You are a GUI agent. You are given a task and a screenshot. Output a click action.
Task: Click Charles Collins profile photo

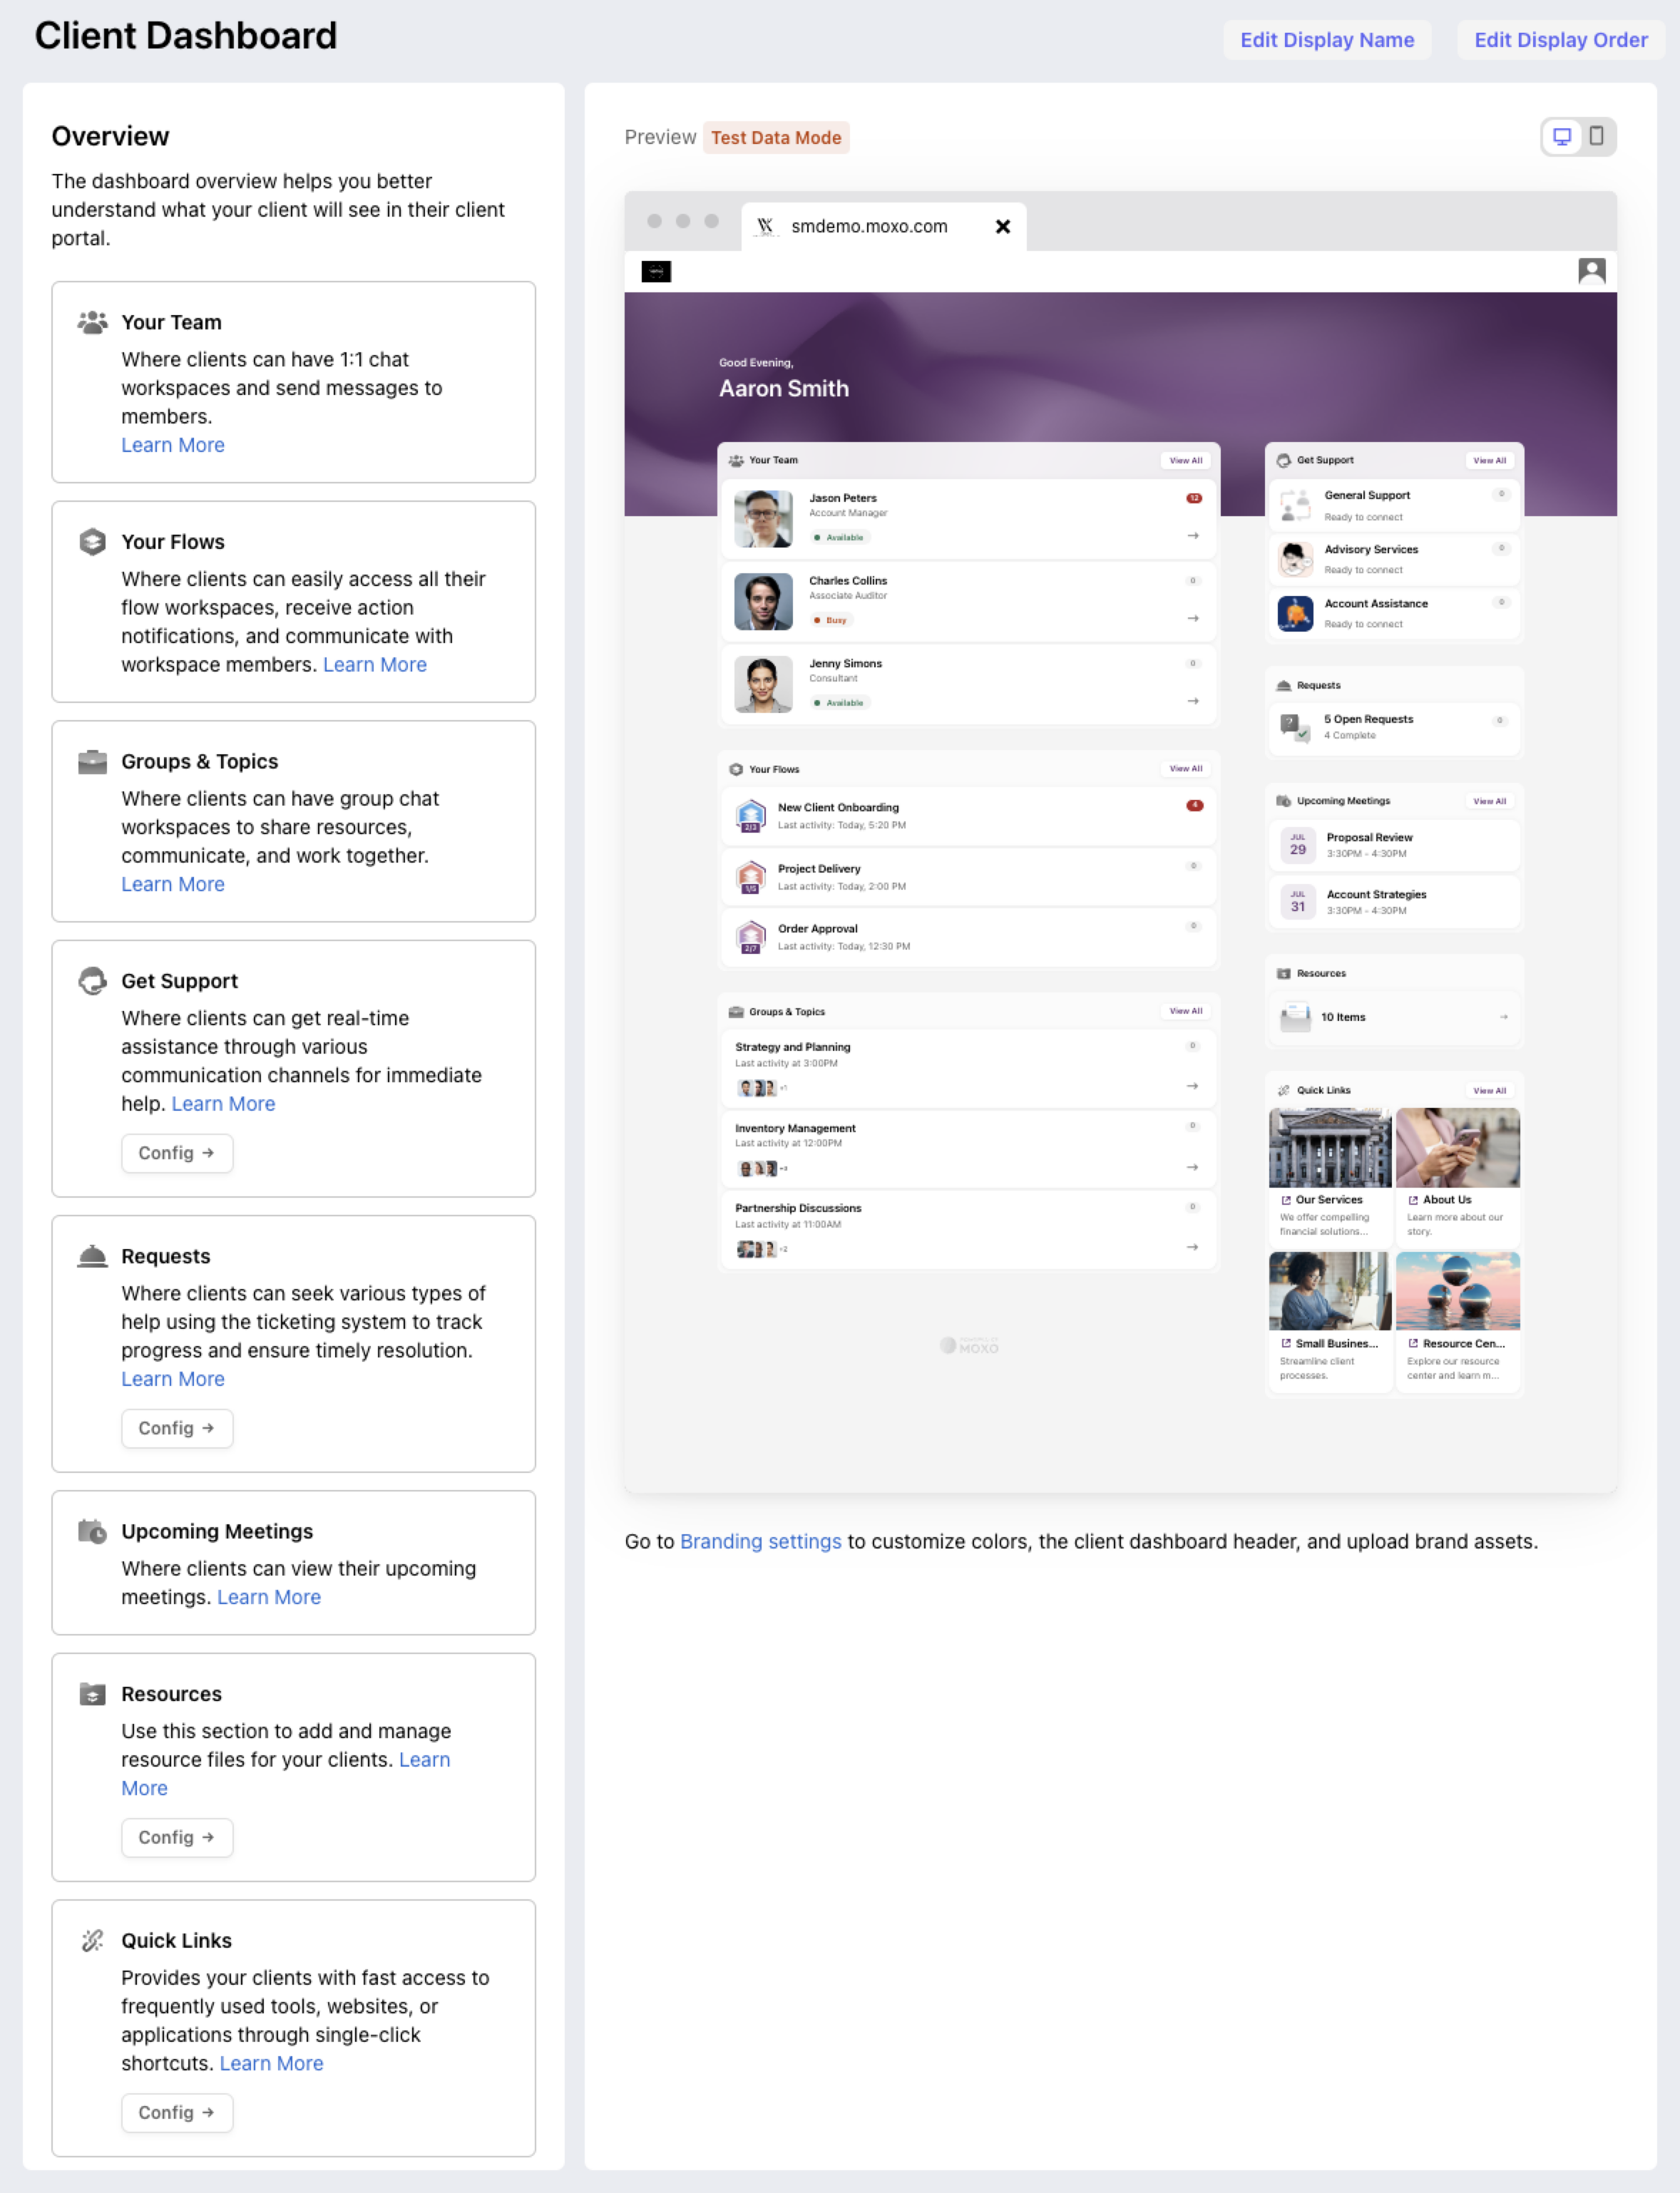pos(763,601)
